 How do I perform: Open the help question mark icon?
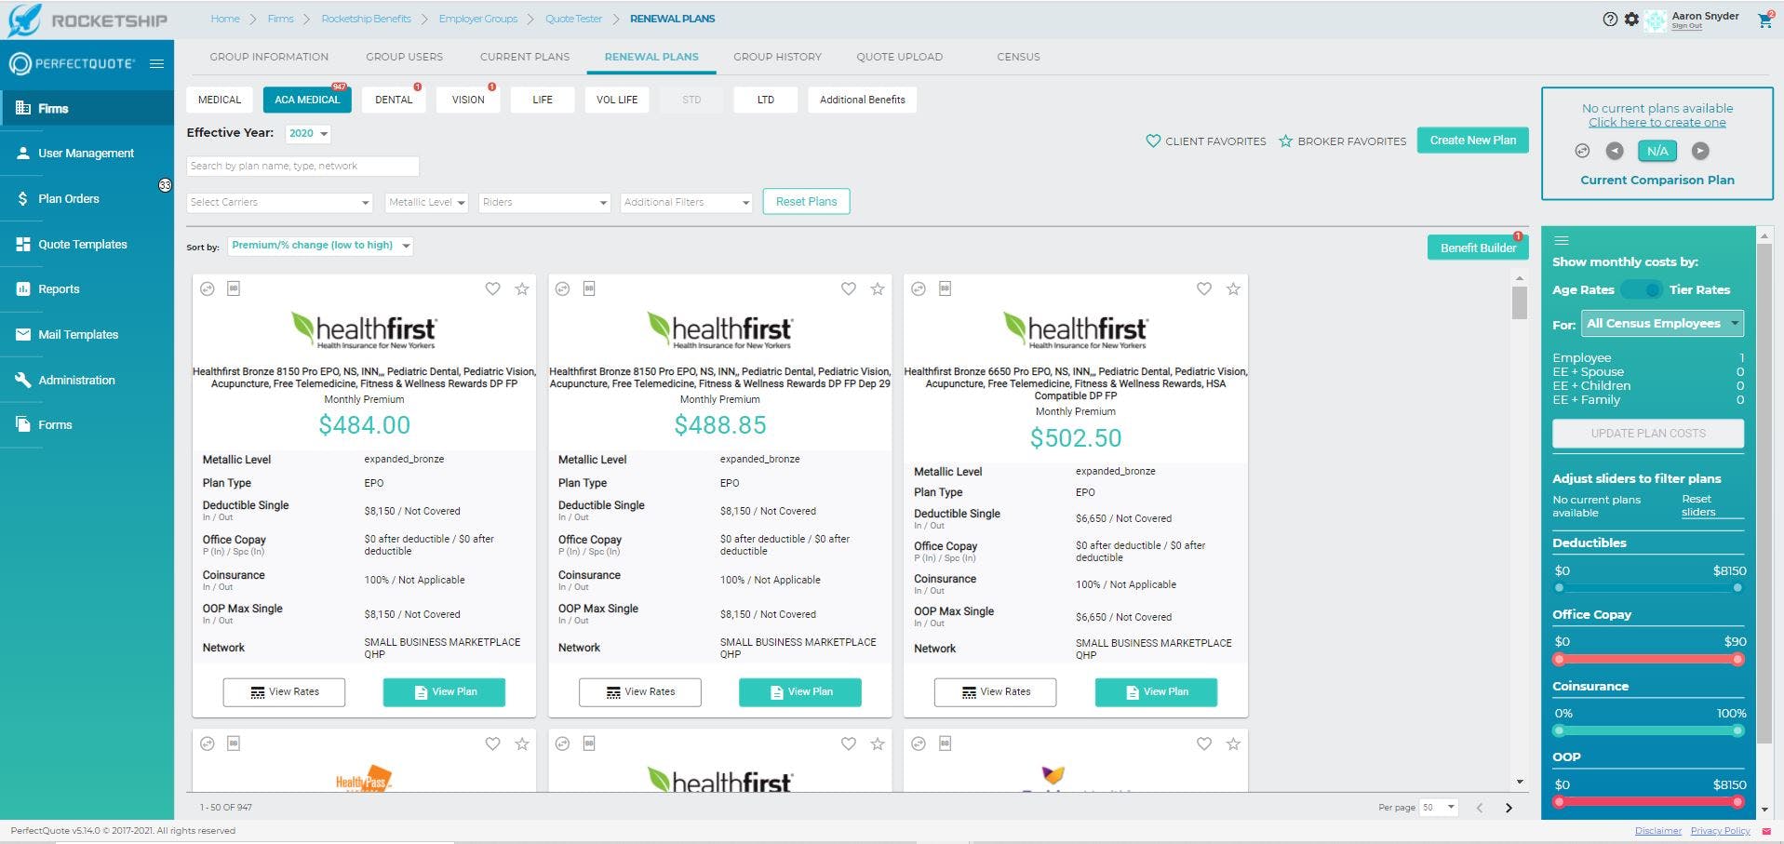click(1610, 19)
